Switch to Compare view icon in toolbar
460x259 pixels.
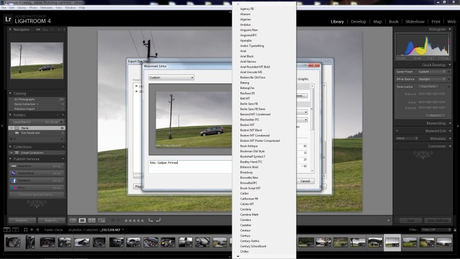click(92, 220)
